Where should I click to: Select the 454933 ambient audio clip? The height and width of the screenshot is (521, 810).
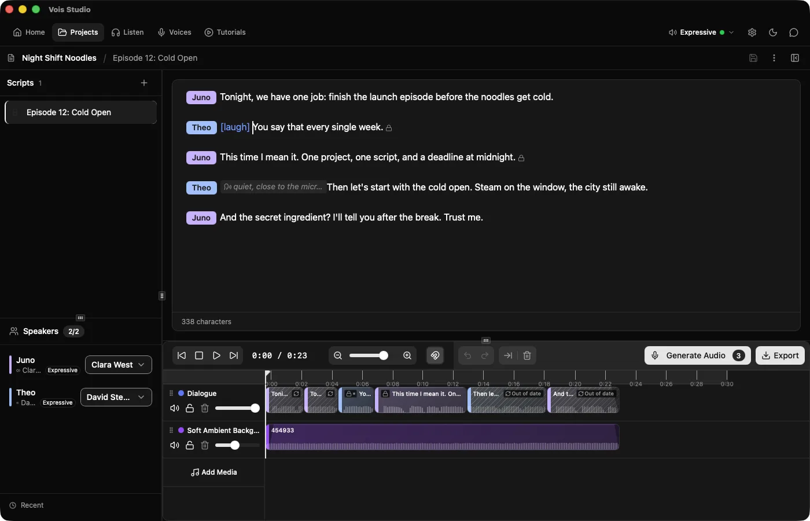pos(443,437)
